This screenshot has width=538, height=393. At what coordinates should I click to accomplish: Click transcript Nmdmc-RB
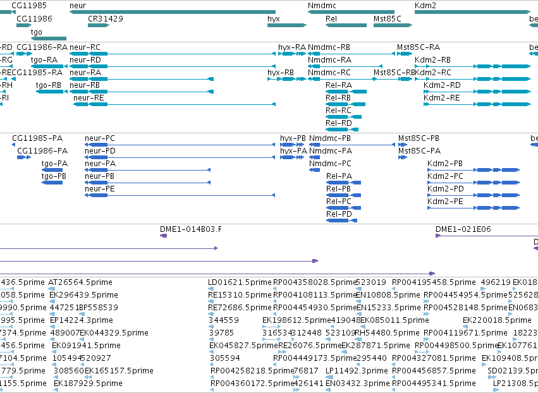[x=329, y=47]
